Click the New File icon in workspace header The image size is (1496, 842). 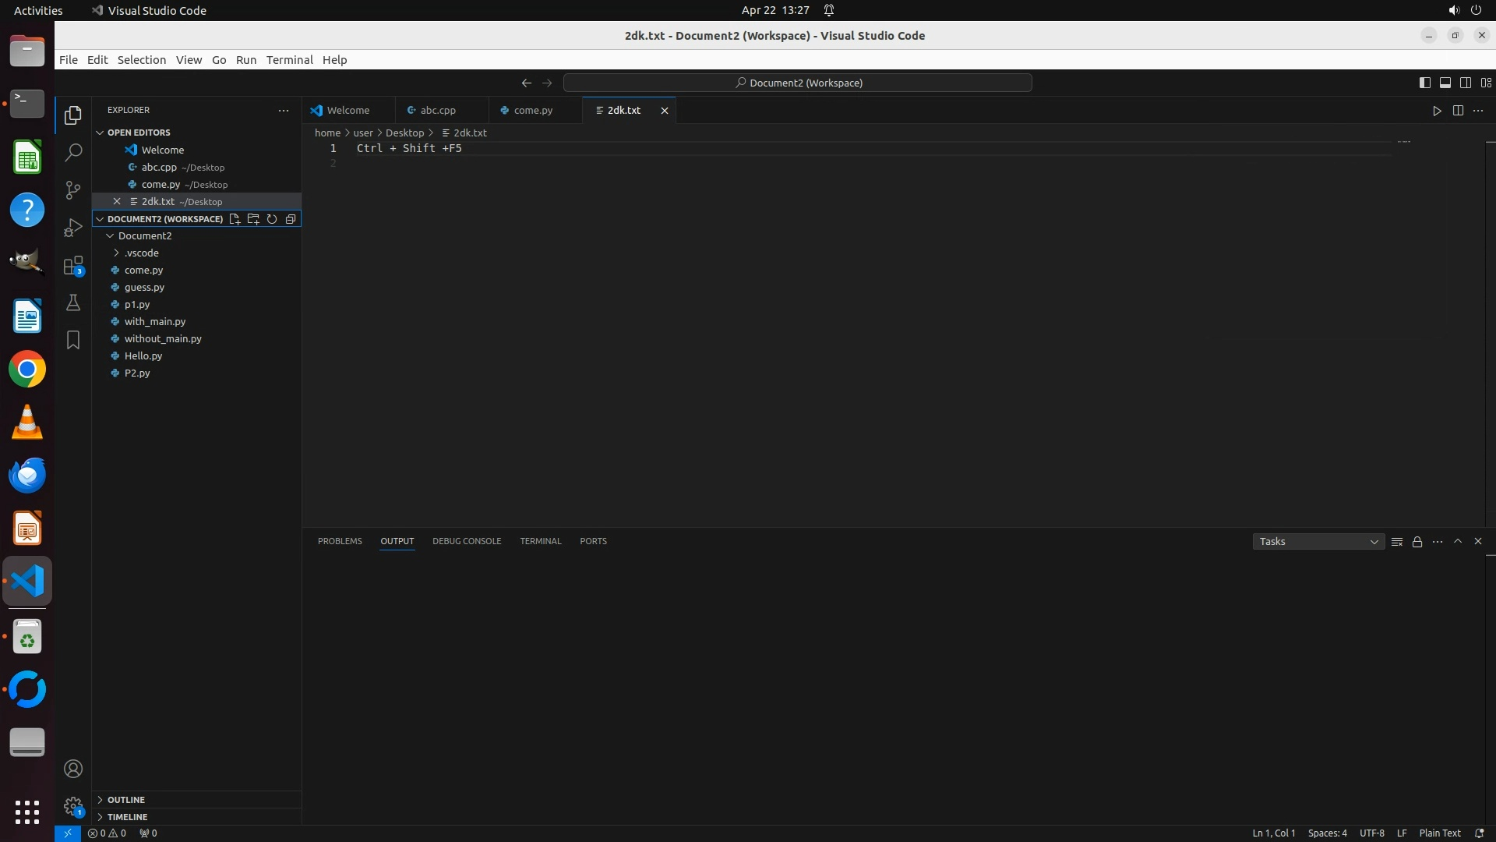(235, 219)
